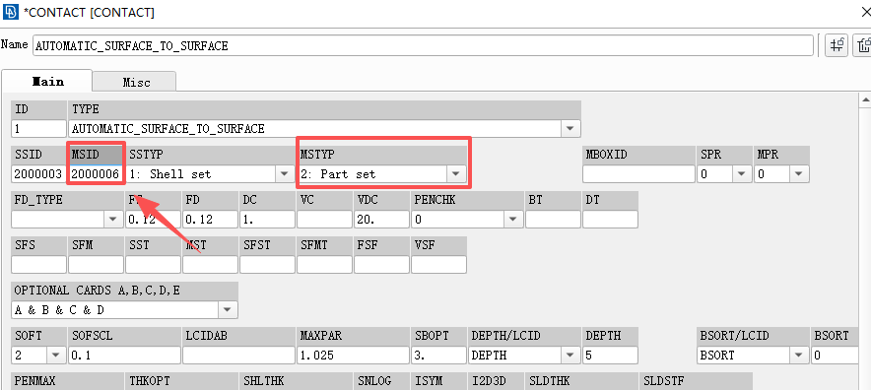Screen dimensions: 871x390
Task: Click the empty VSF field
Action: pos(438,265)
